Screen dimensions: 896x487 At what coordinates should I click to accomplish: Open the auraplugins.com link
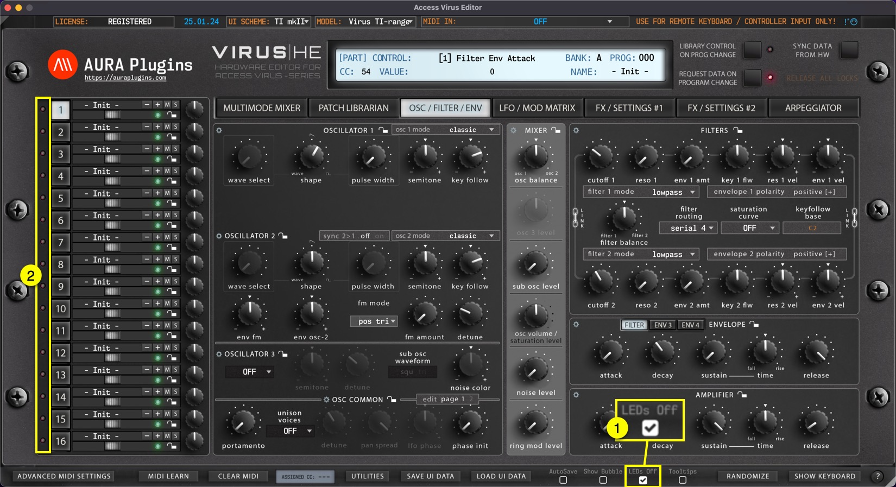coord(125,78)
